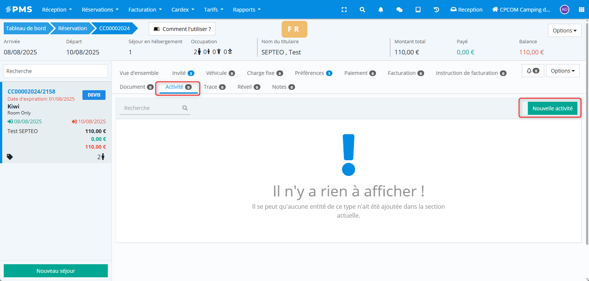Open the notifications bell in top bar

click(x=380, y=10)
